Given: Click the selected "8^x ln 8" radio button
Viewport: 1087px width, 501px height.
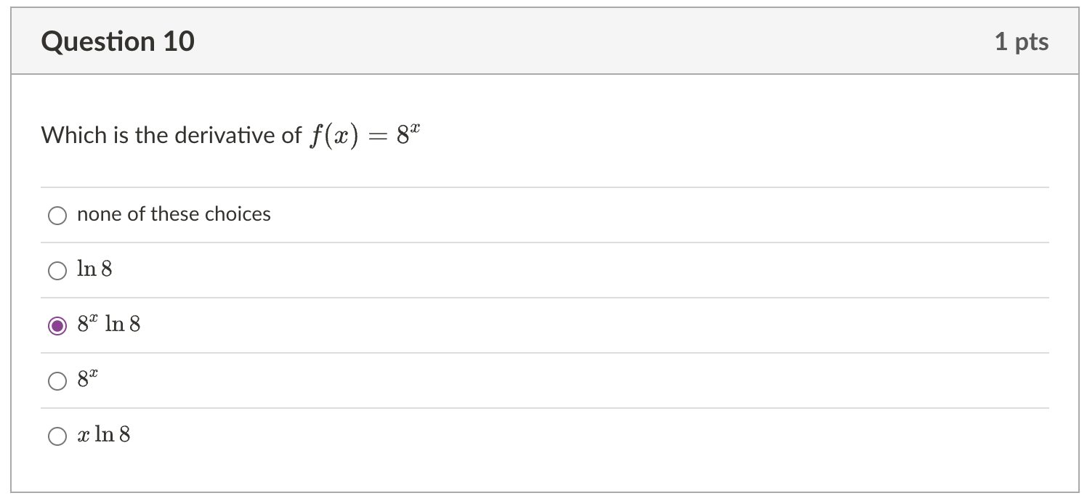Looking at the screenshot, I should [57, 325].
